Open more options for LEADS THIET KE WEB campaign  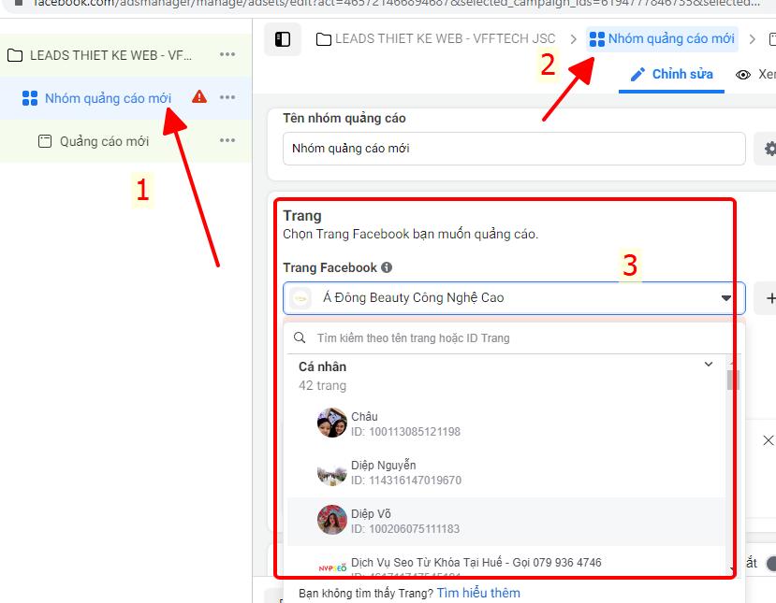(x=227, y=54)
